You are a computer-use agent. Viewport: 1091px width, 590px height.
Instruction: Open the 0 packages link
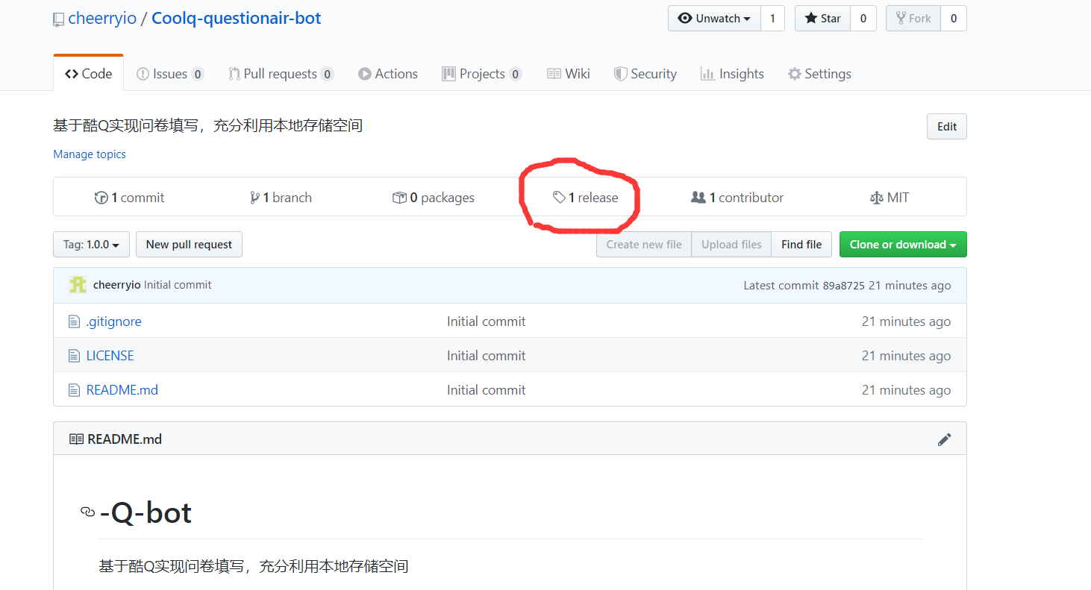(x=434, y=198)
